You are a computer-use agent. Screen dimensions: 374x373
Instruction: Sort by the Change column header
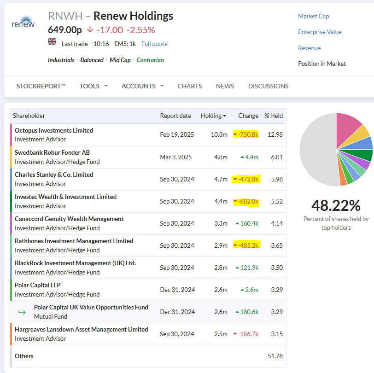[248, 116]
